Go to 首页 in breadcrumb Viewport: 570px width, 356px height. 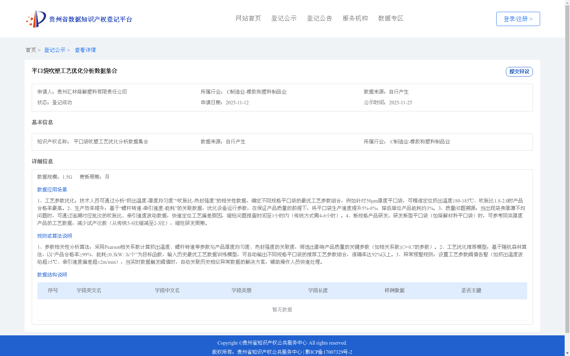[x=31, y=50]
